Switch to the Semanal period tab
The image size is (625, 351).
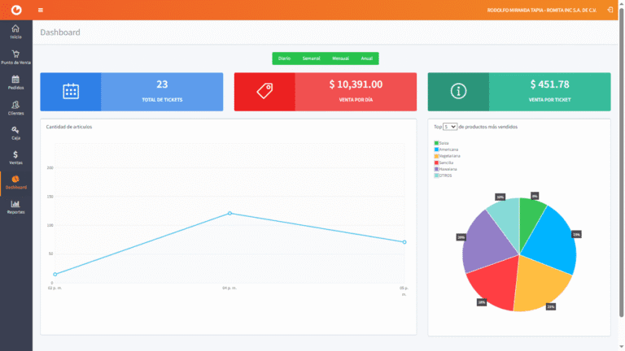click(311, 58)
